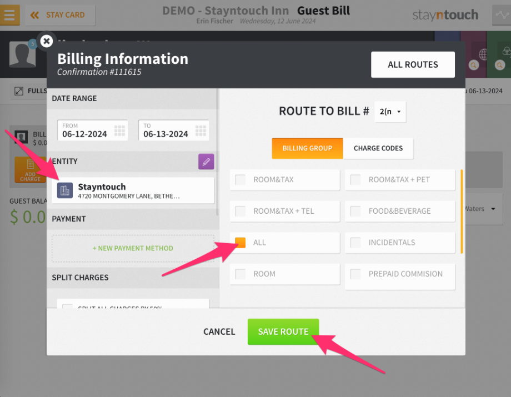The image size is (511, 397).
Task: Switch to Billing Group tab
Action: point(307,148)
